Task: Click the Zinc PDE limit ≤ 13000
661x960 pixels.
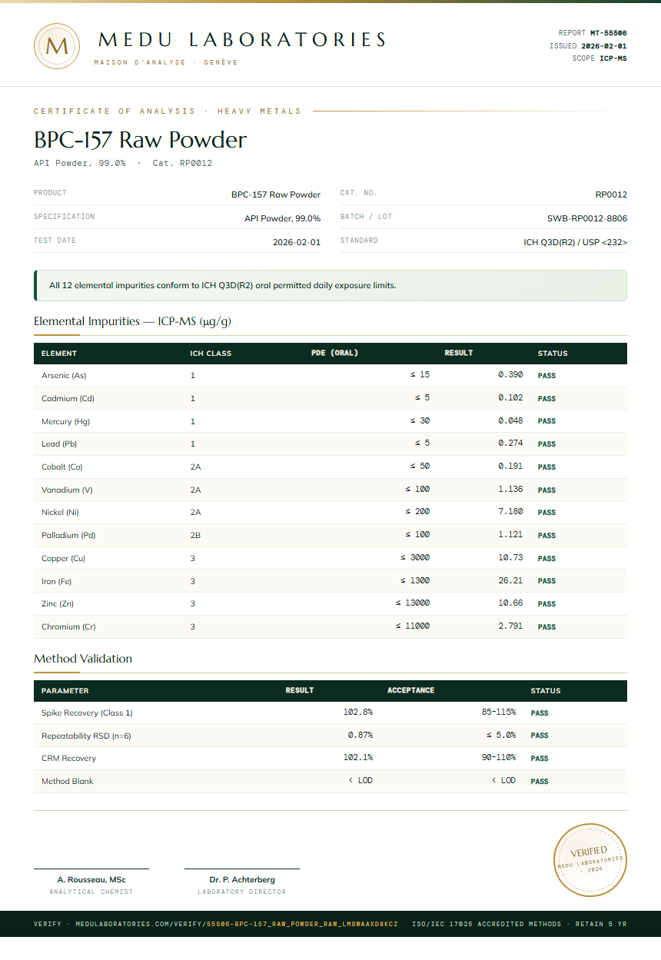Action: click(413, 603)
